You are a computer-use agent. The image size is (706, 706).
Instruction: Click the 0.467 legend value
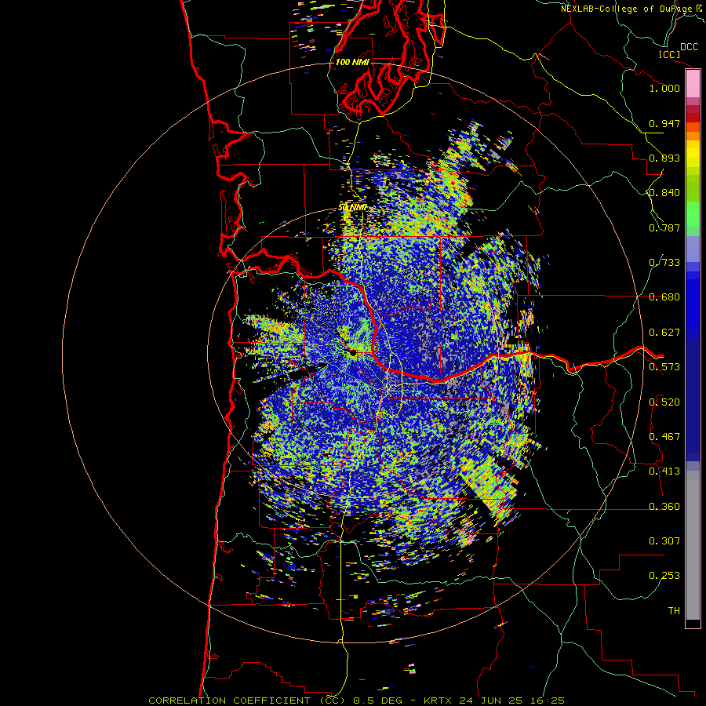(x=664, y=437)
